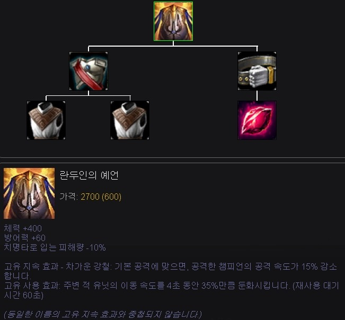Click the 체력 +400 health stat line

point(23,228)
